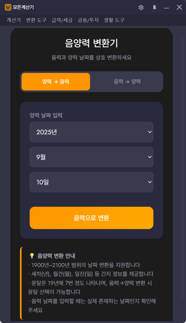
Task: Open the 생활 도구 menu
Action: [114, 20]
